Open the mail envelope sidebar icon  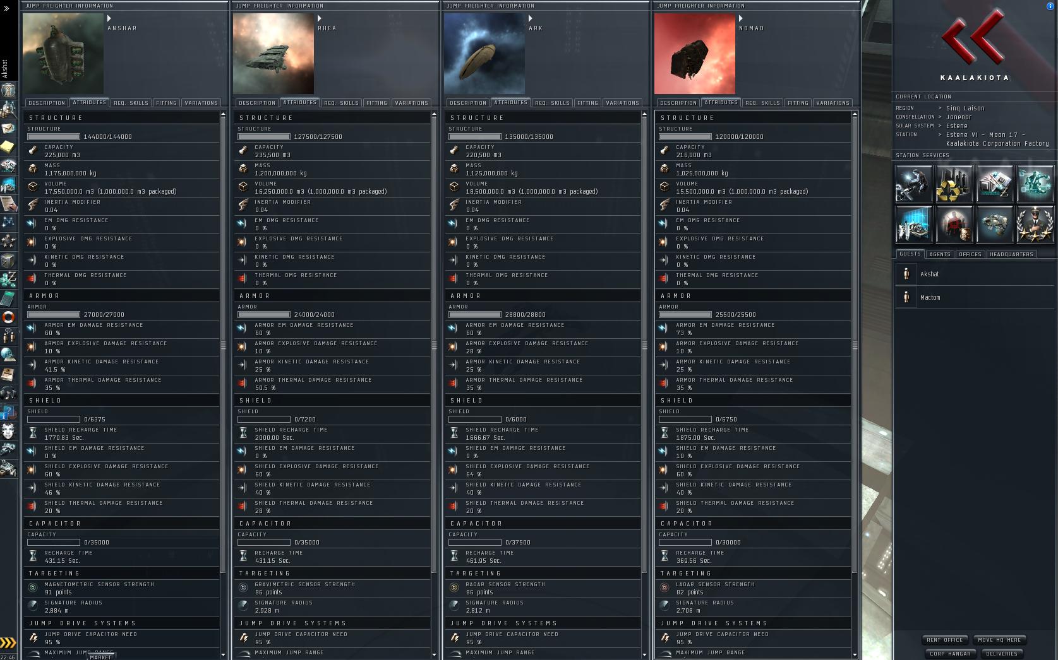point(8,128)
